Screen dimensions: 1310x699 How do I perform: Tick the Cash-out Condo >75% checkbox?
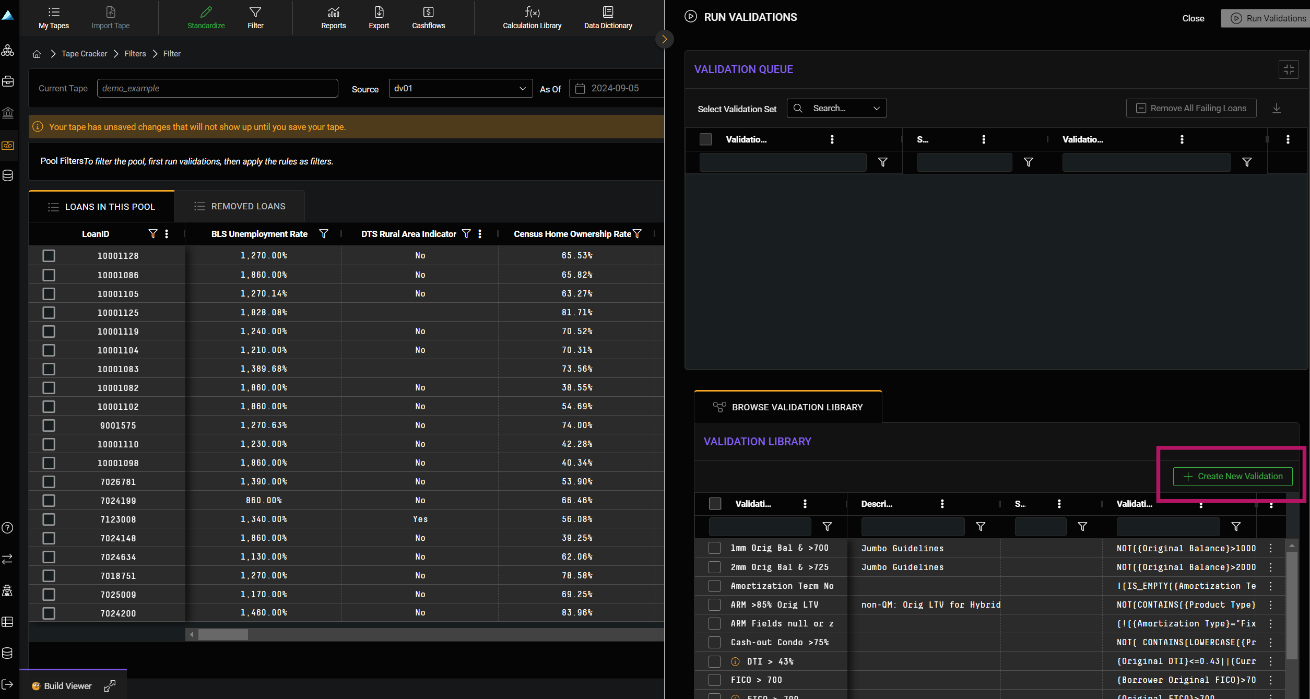tap(714, 642)
